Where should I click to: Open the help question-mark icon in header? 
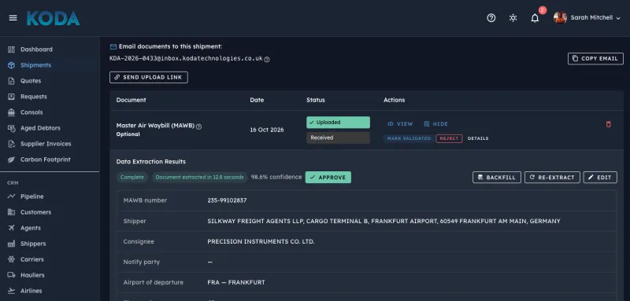[x=491, y=18]
